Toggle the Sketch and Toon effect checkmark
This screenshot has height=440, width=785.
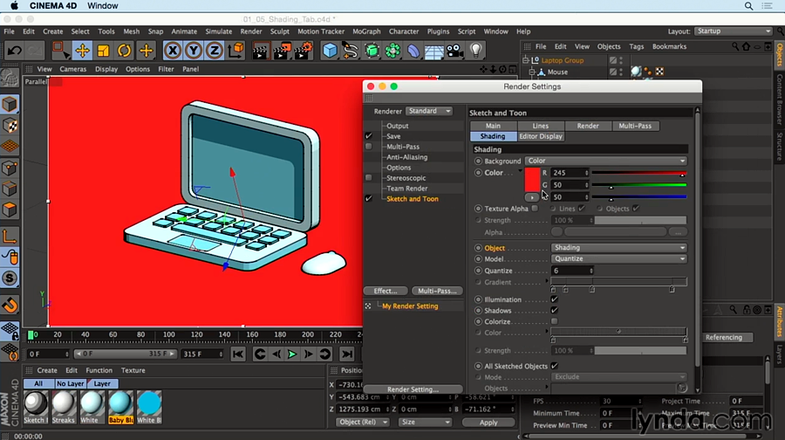click(x=368, y=198)
